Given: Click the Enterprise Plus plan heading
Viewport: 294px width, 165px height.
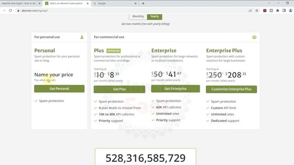Looking at the screenshot, I should pos(224,50).
